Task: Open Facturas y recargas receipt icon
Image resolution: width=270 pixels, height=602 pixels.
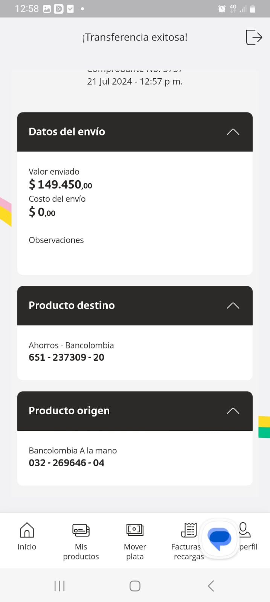Action: (189, 530)
